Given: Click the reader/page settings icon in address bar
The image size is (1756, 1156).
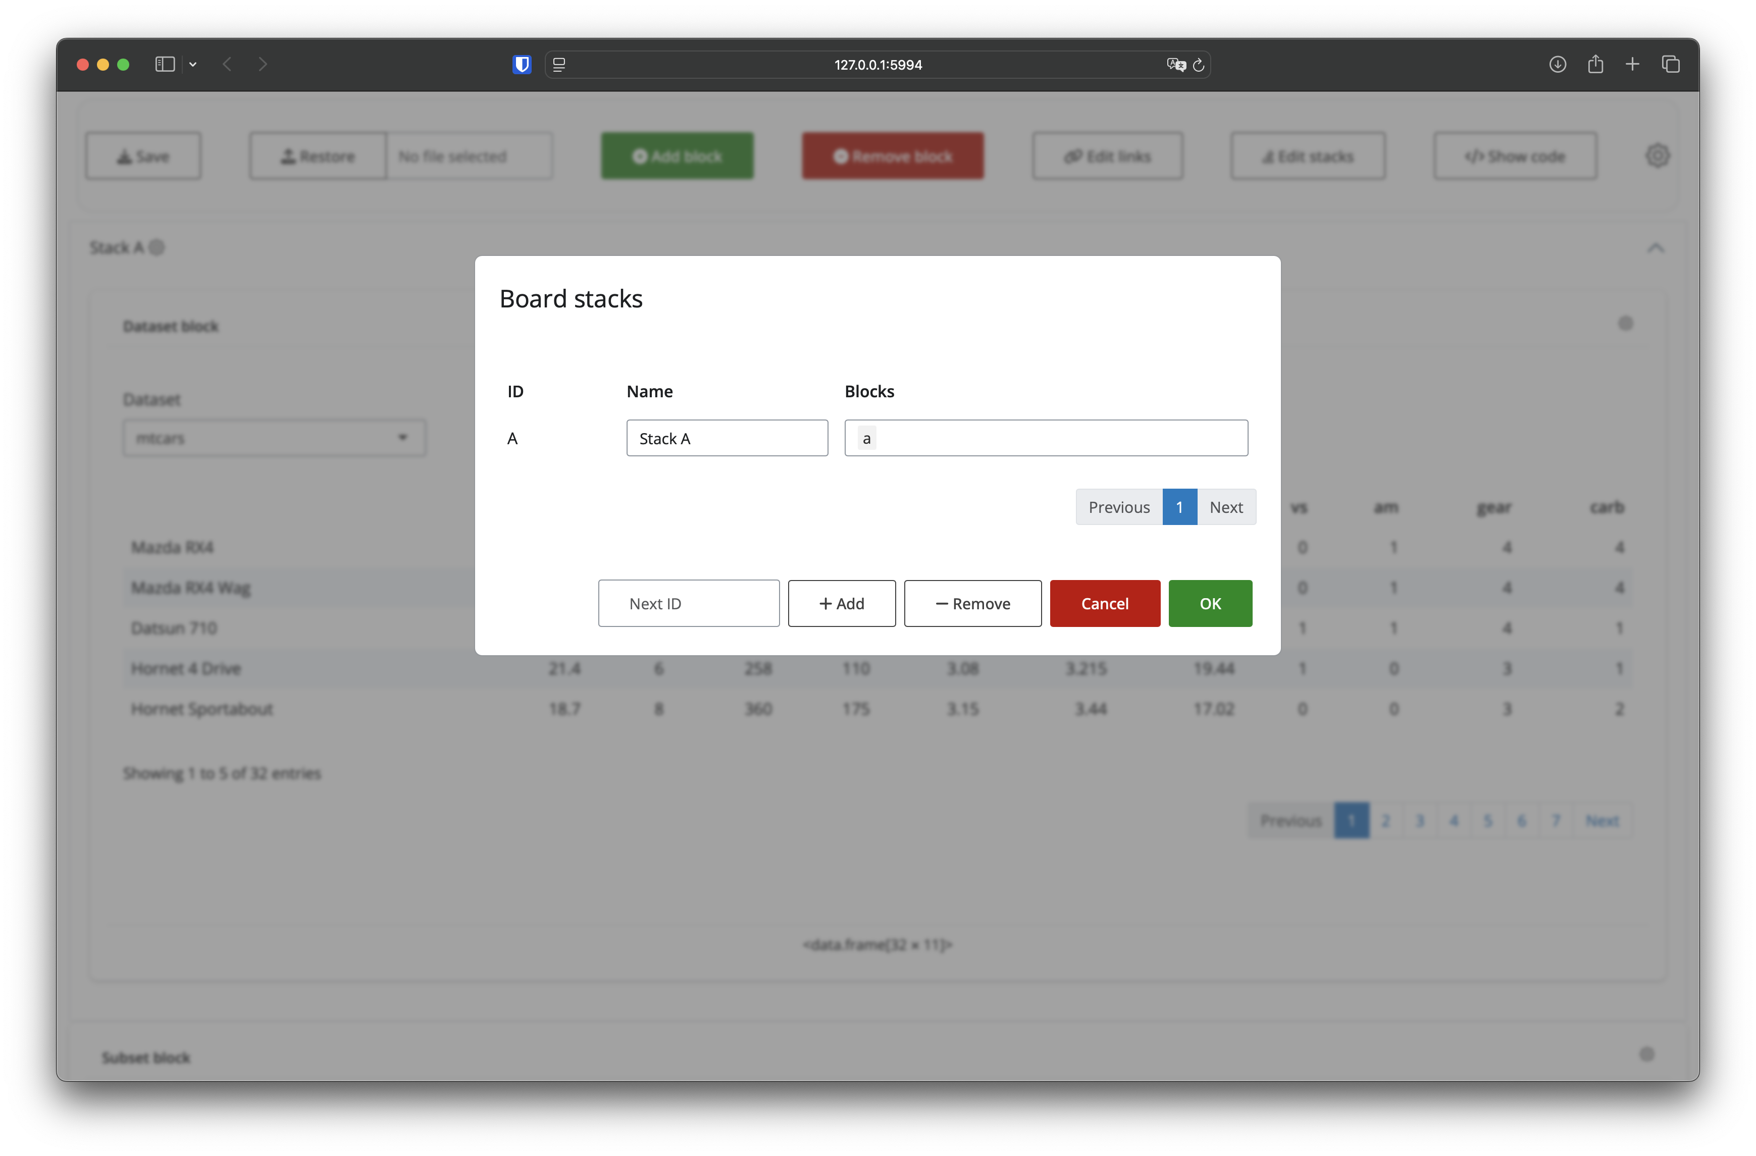Looking at the screenshot, I should pos(559,65).
